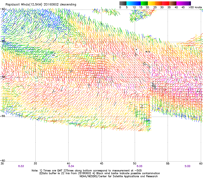The image size is (203, 178).
Task: Click the '25' label under the color legend
Action: pos(155,7)
